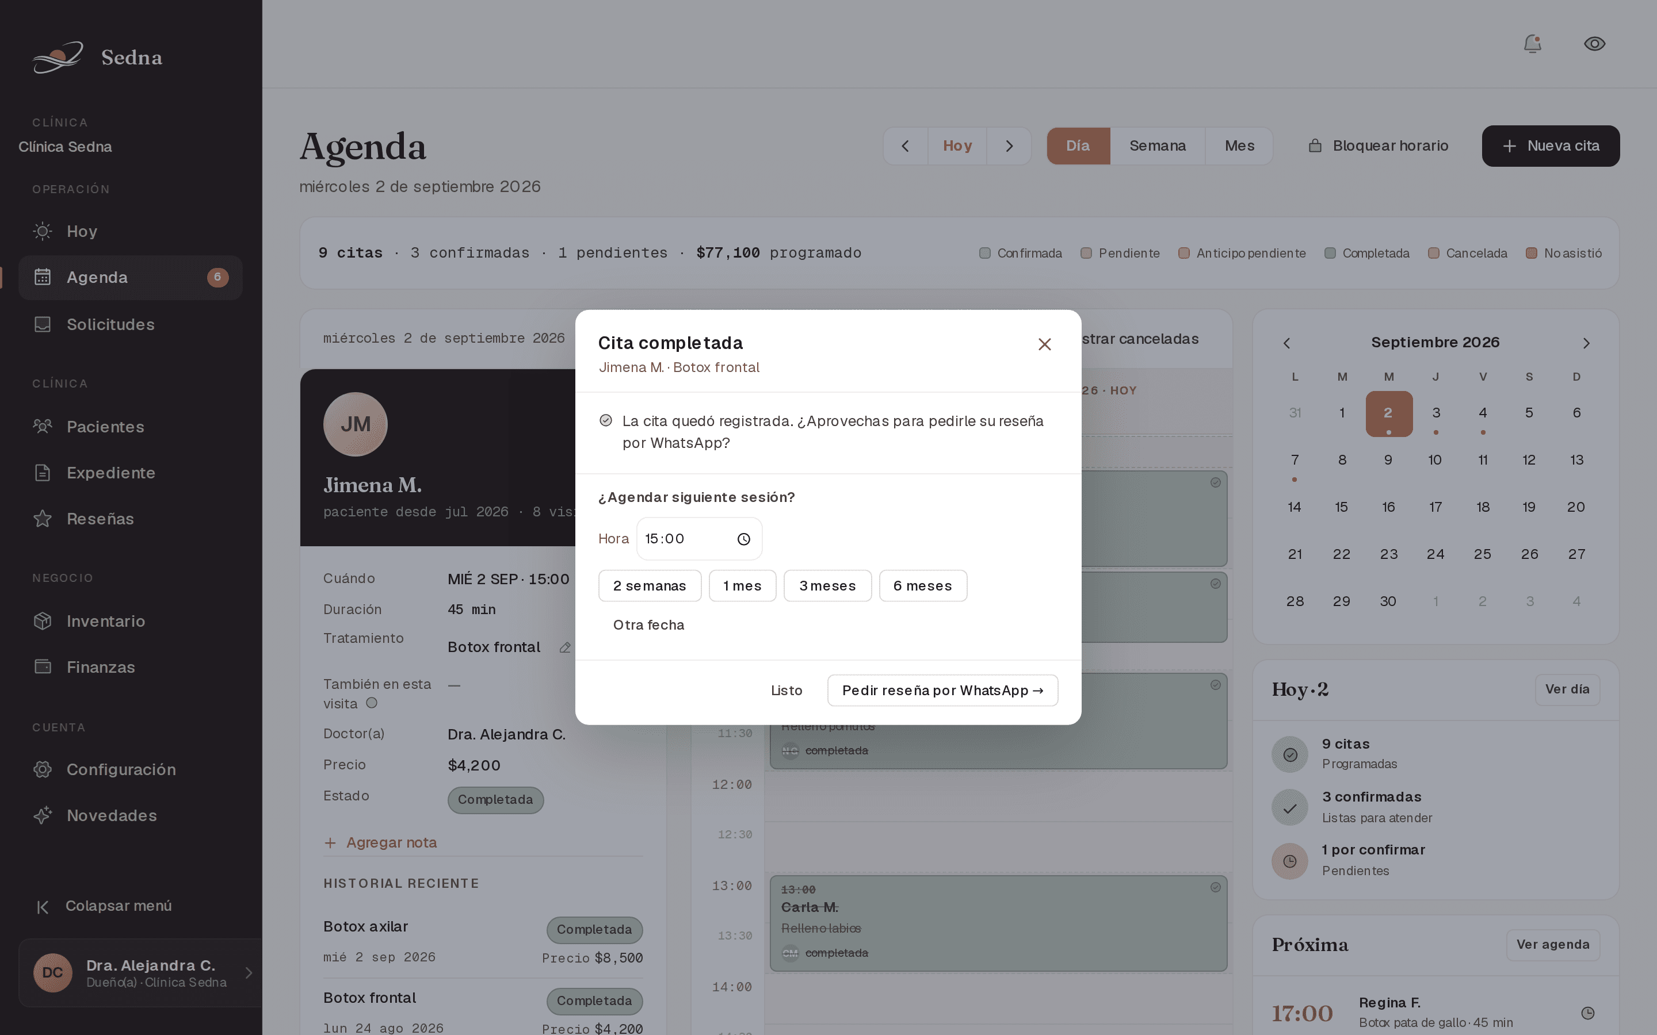Open the notifications bell

1532,44
